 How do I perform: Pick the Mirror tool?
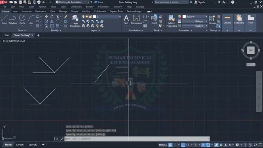pyautogui.click(x=52, y=21)
